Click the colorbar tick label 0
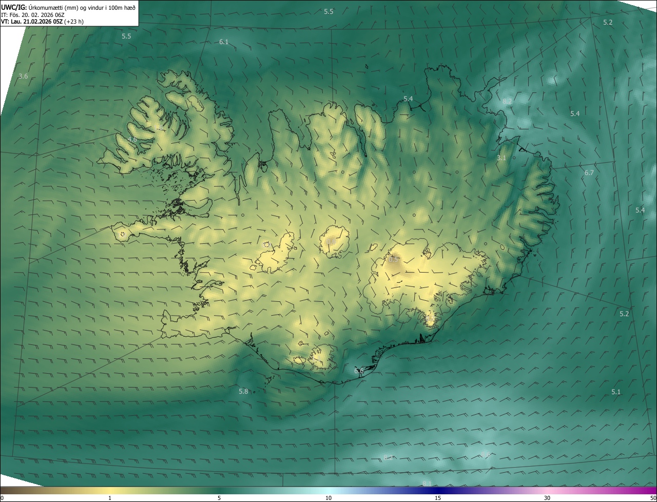Image resolution: width=657 pixels, height=502 pixels. [2, 498]
